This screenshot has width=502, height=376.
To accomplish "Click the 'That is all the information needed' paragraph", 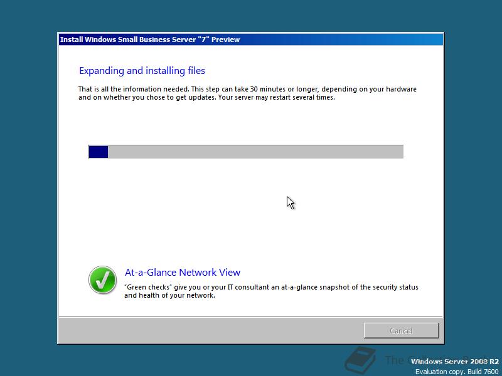I will [247, 93].
